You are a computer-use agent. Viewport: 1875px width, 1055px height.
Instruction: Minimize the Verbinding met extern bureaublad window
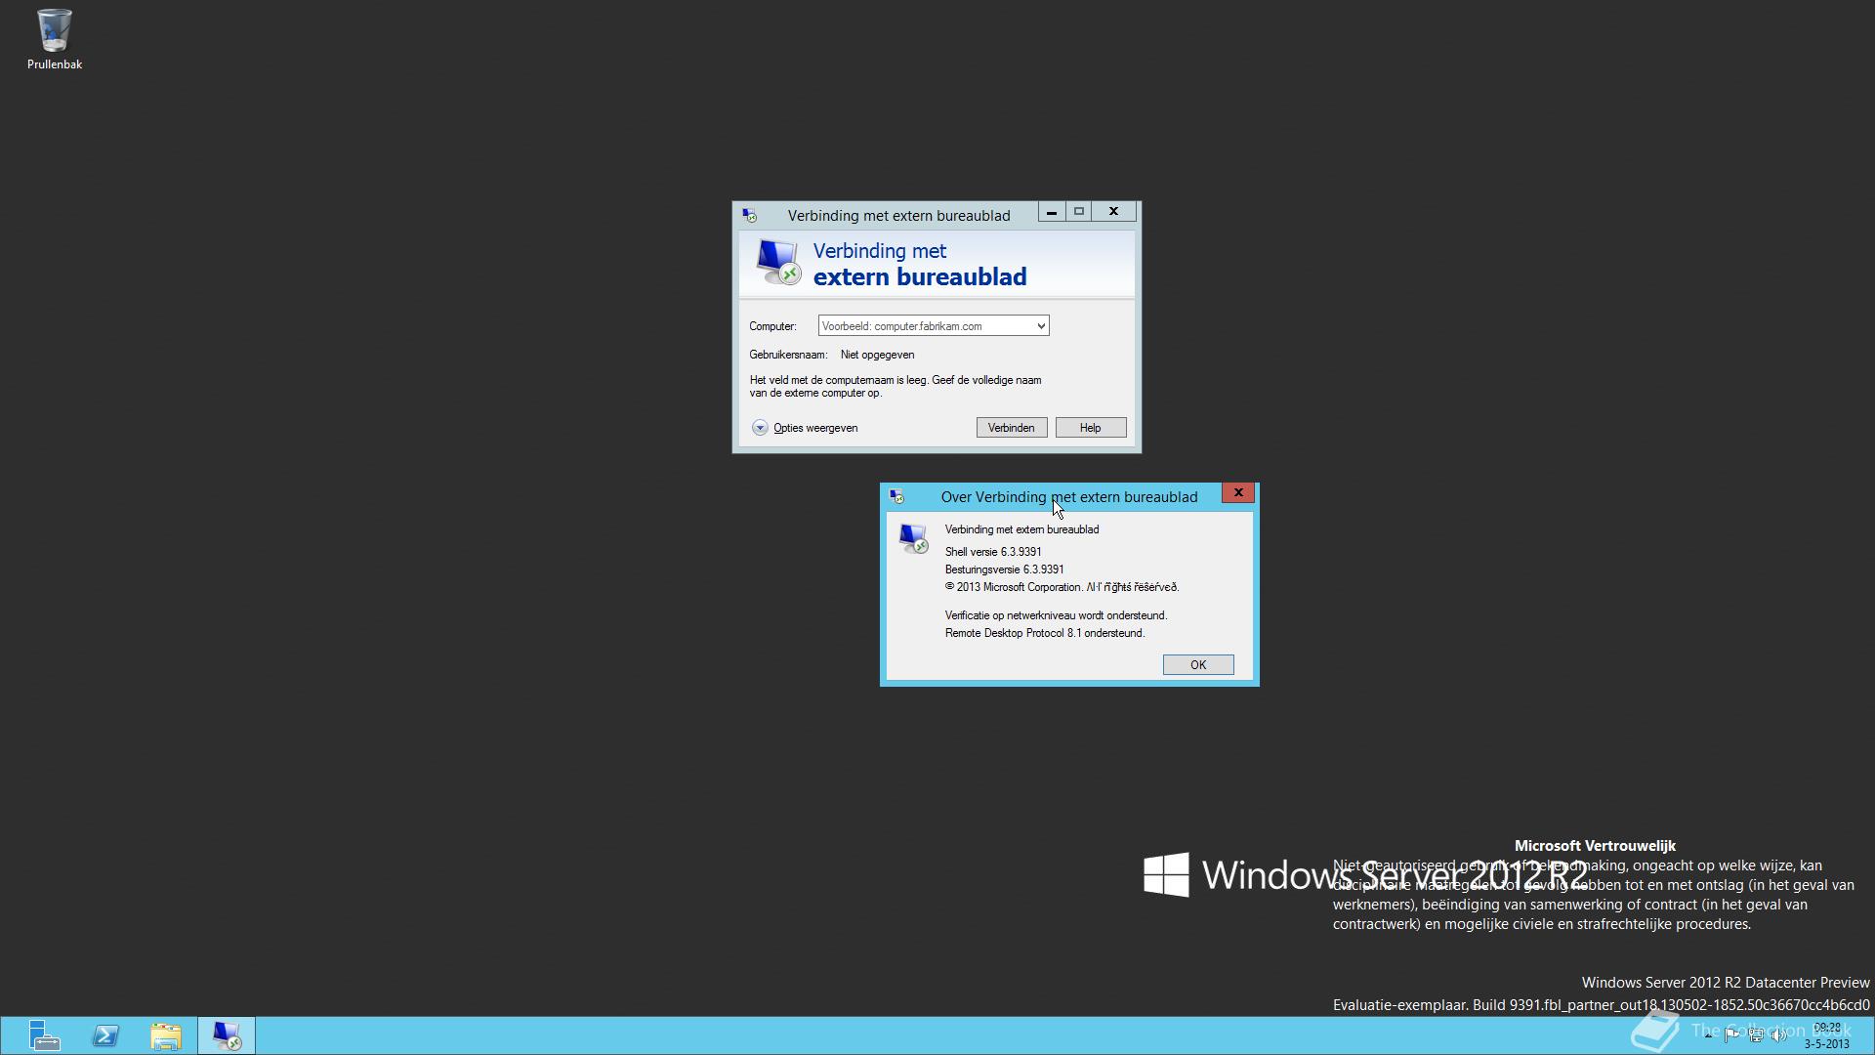coord(1051,212)
